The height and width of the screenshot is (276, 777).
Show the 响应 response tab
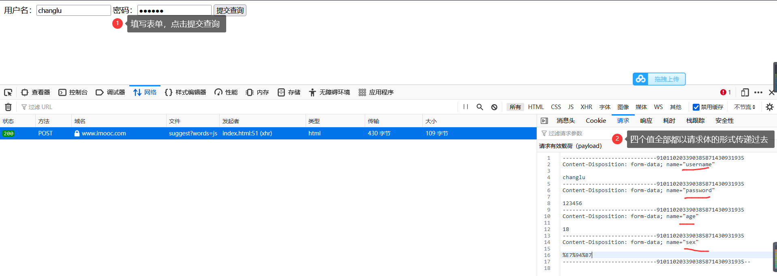tap(646, 121)
